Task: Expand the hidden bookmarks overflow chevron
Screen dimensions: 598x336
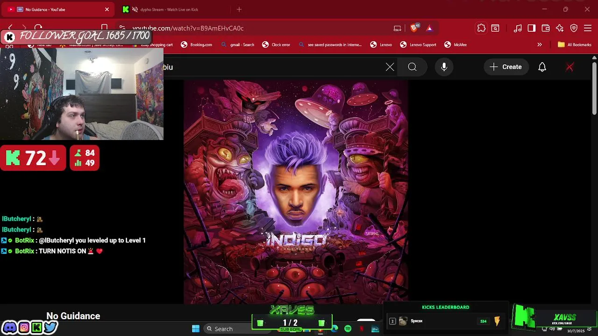Action: point(540,45)
